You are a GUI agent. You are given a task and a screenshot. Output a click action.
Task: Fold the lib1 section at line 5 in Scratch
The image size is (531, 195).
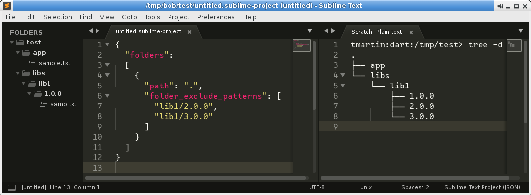343,86
